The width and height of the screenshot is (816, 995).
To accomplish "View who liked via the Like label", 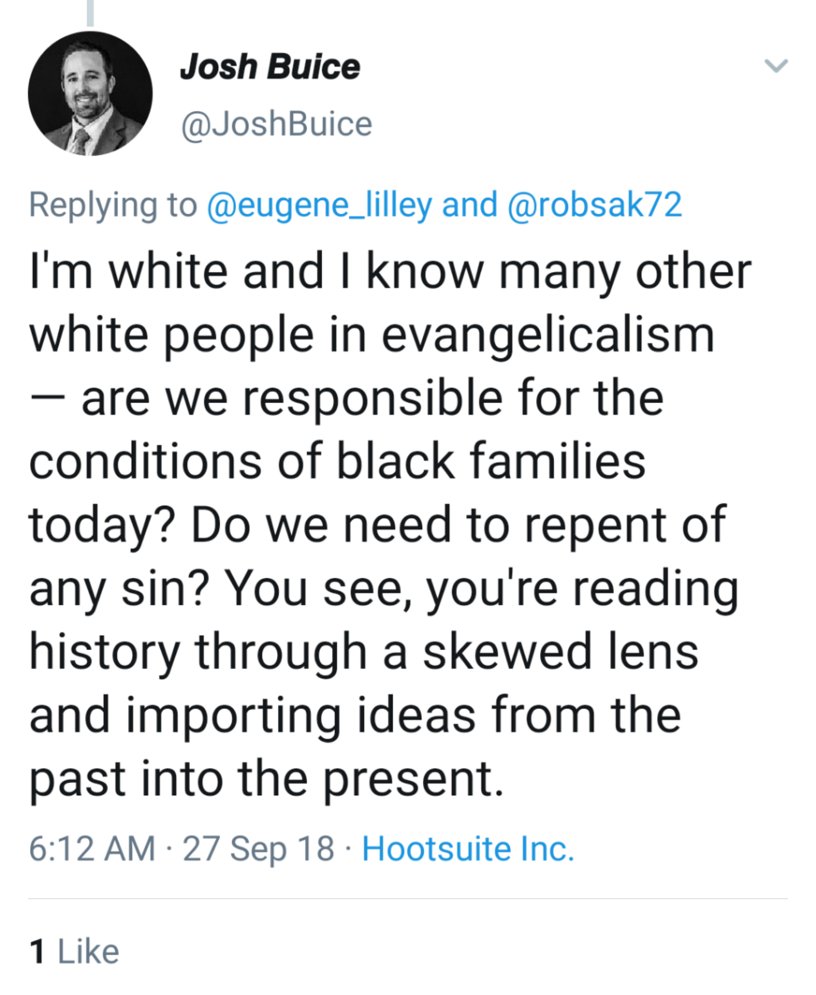I will (88, 952).
